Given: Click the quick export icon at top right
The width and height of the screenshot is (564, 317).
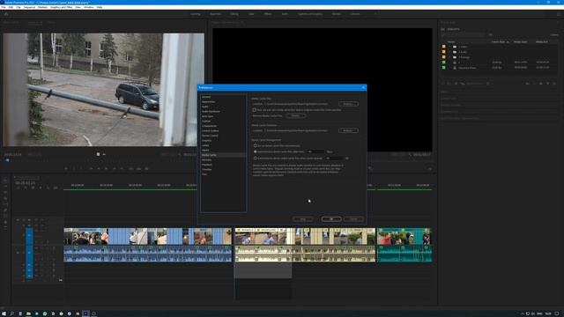Looking at the screenshot, I should pos(559,14).
